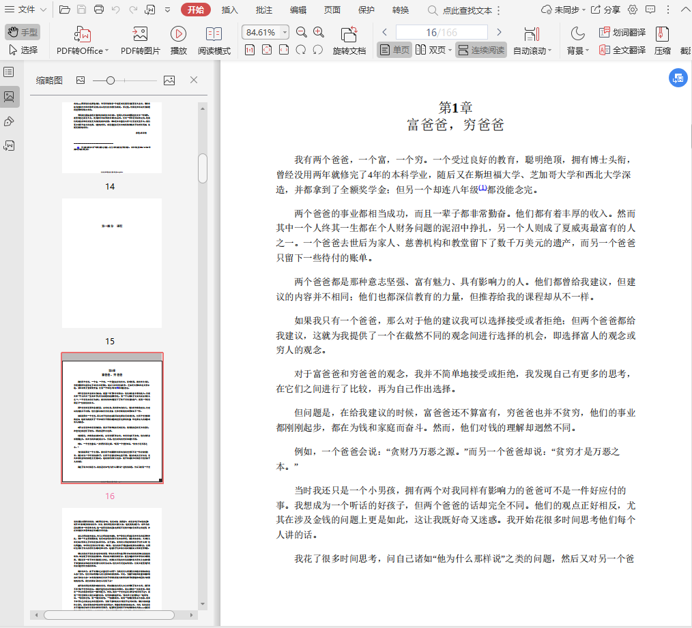
Task: Click thumbnail panel horizontal scrollbar
Action: (x=109, y=615)
